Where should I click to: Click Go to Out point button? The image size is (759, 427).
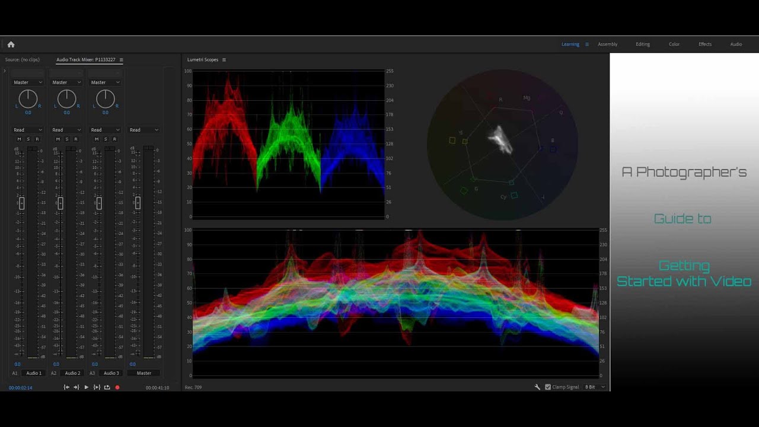tap(76, 387)
